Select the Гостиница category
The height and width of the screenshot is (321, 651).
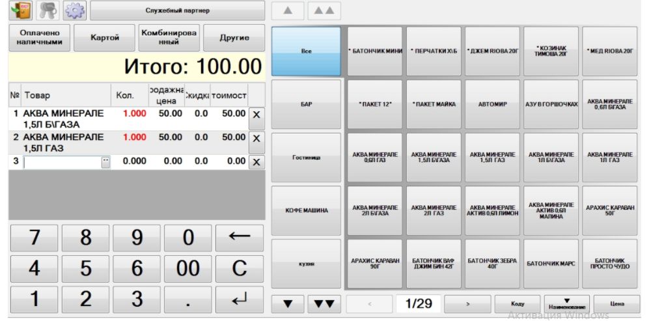306,158
